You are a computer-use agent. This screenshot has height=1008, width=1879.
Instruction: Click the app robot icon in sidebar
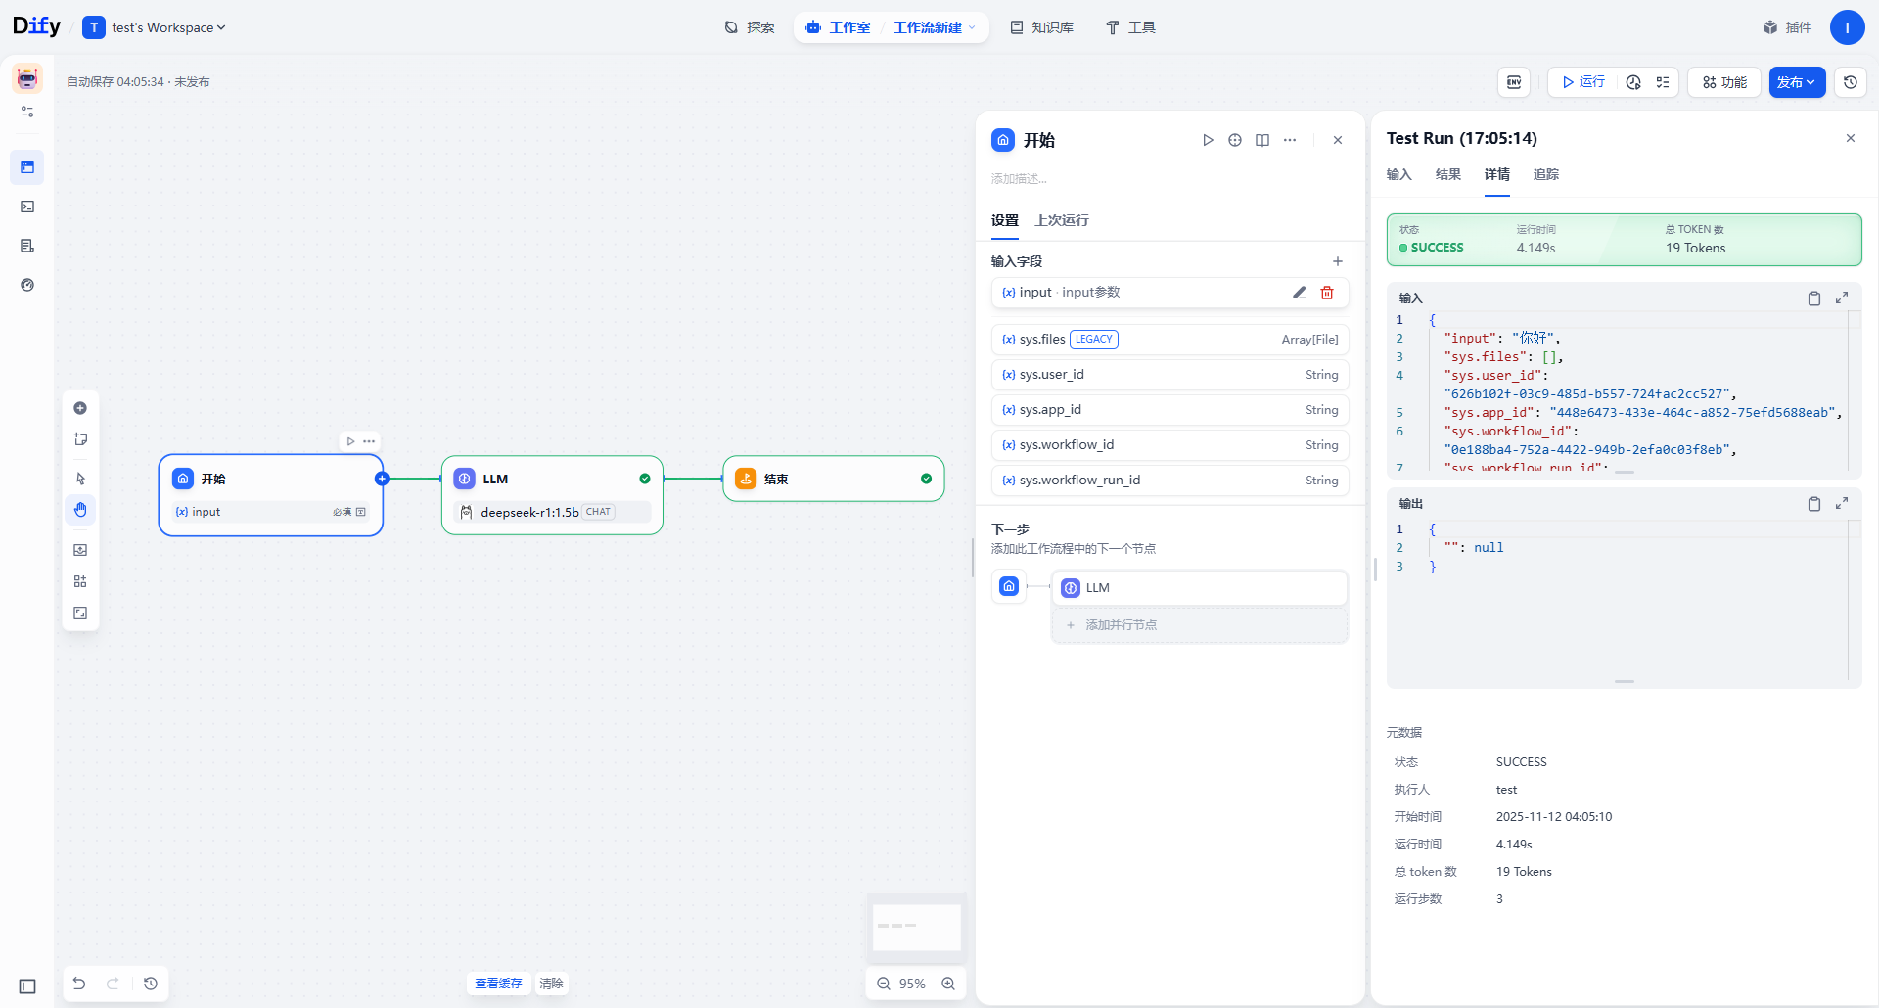point(27,78)
